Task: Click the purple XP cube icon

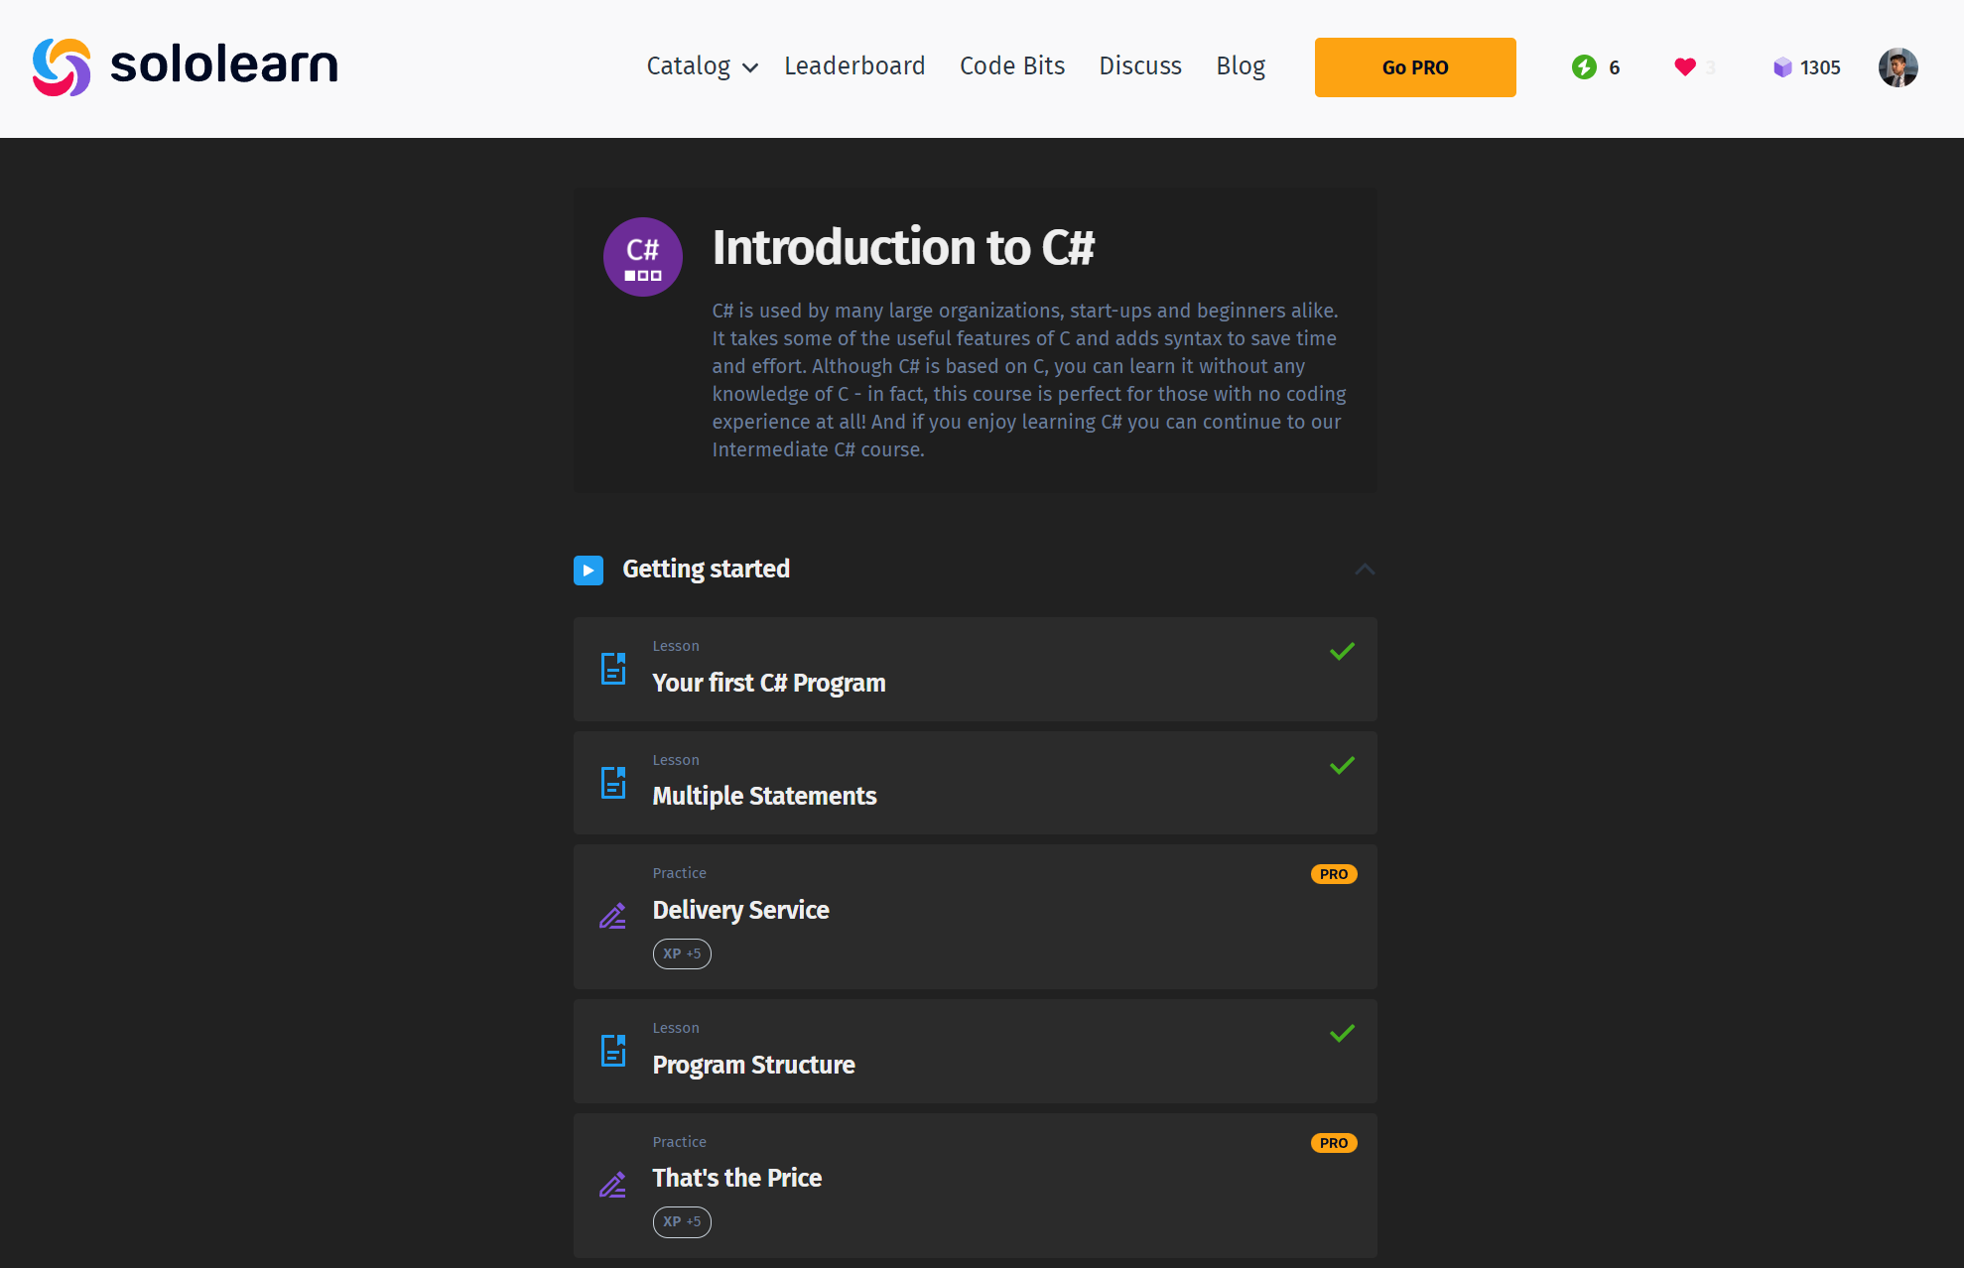Action: coord(1779,67)
